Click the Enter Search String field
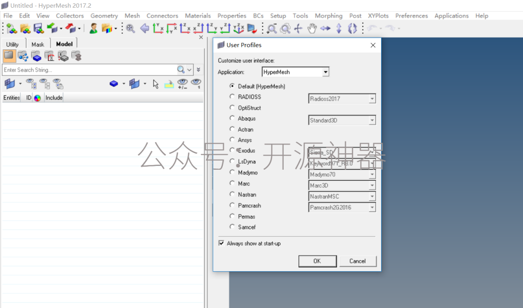Screen dimensions: 523x308 [x=90, y=70]
